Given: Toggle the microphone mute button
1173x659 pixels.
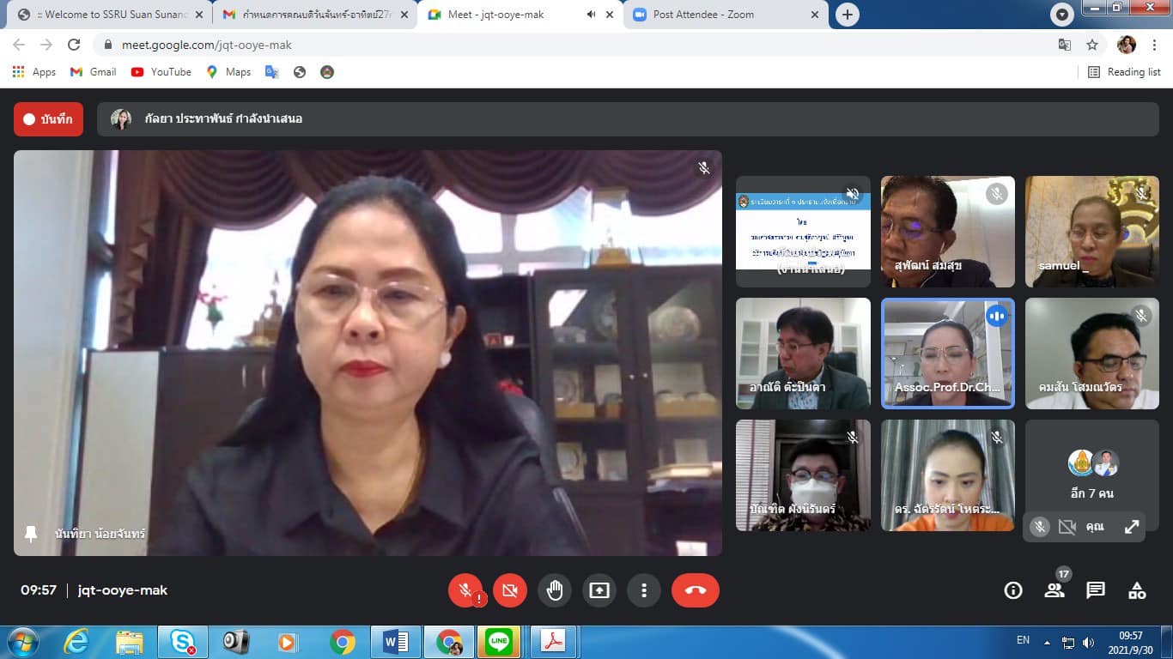Looking at the screenshot, I should [x=465, y=590].
